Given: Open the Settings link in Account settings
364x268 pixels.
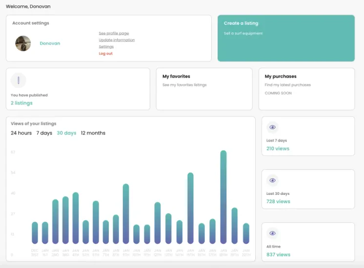Looking at the screenshot, I should 106,47.
